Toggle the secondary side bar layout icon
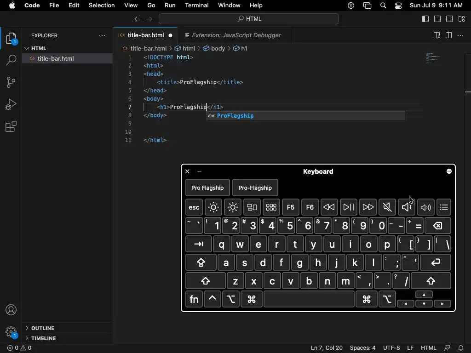This screenshot has height=353, width=471. pos(449,19)
